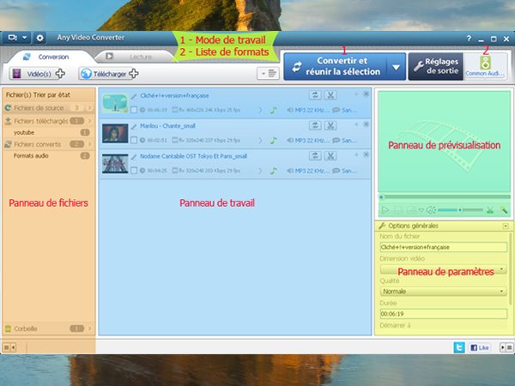
Task: Click the Télécharger add button
Action: point(110,75)
